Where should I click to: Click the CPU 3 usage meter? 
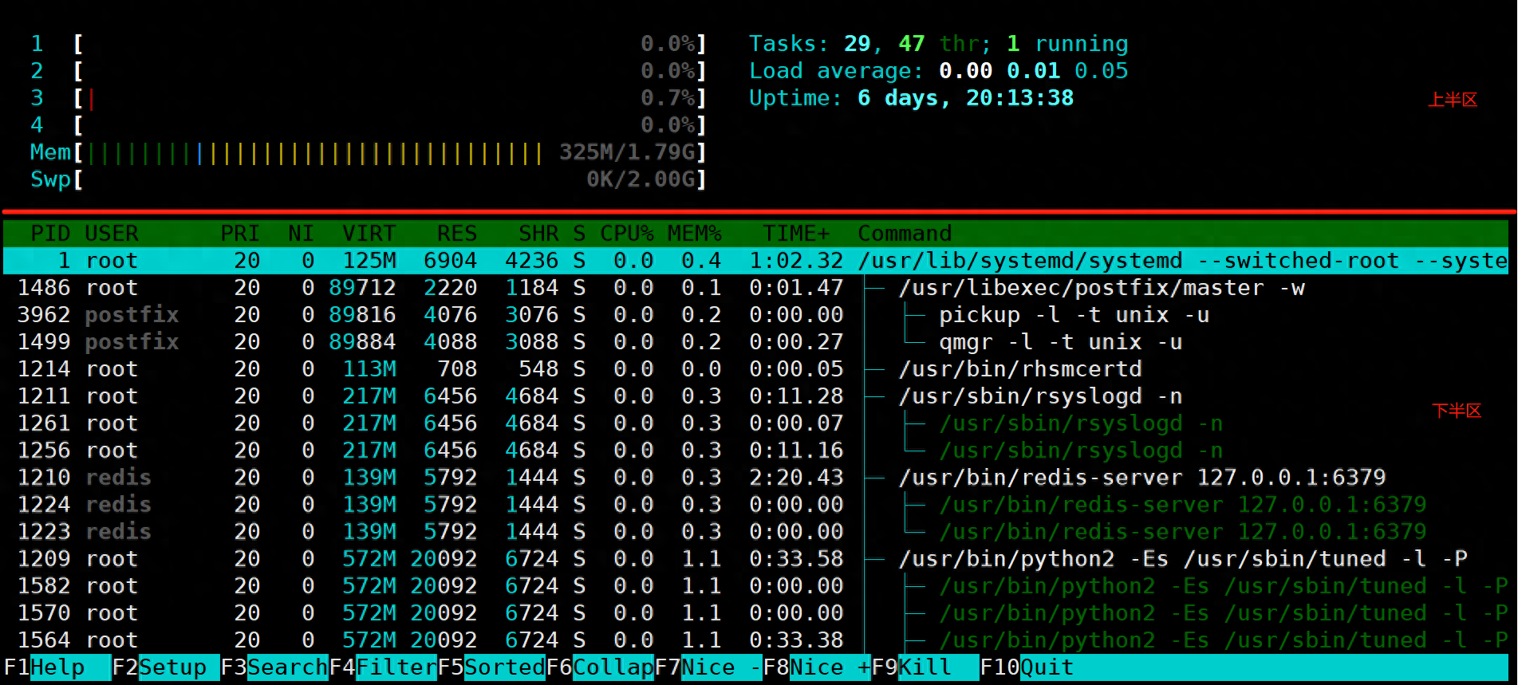click(x=369, y=98)
